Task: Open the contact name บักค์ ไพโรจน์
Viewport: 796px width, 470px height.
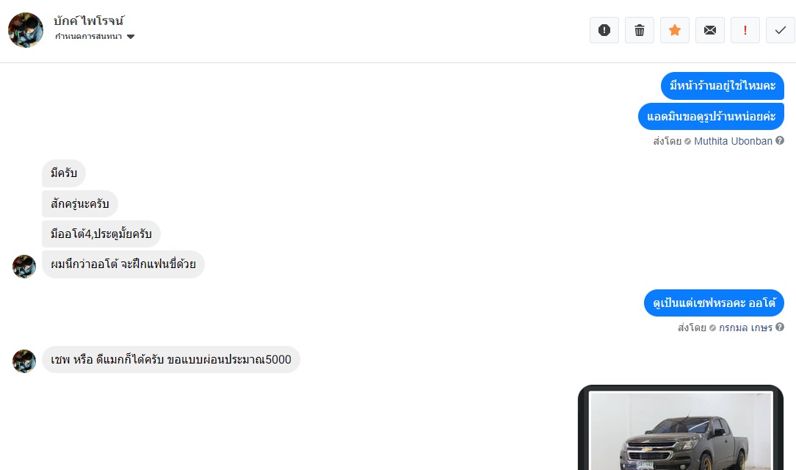Action: [89, 21]
